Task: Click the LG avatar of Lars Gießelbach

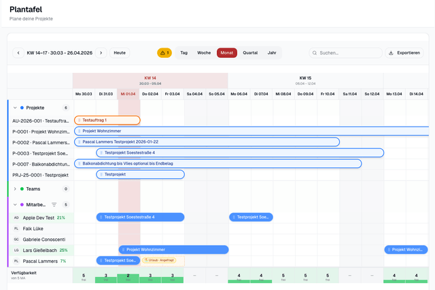Action: 16,250
